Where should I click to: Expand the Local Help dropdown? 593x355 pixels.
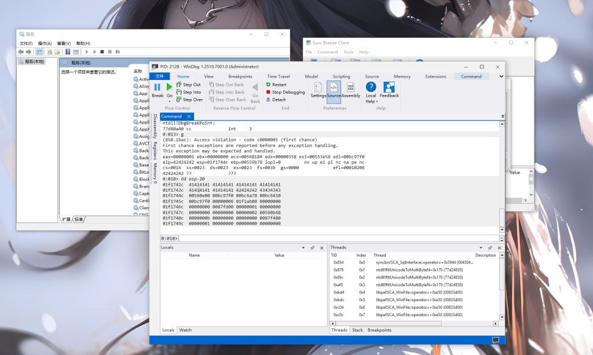pos(371,101)
